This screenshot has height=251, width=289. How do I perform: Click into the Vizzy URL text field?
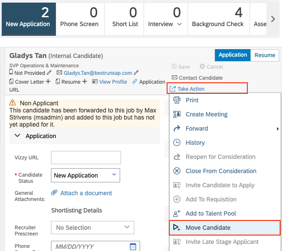click(86, 158)
